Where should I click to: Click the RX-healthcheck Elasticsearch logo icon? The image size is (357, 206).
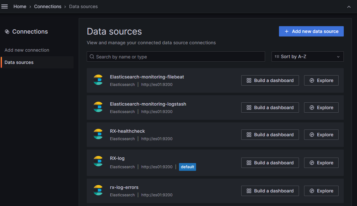[x=98, y=134]
